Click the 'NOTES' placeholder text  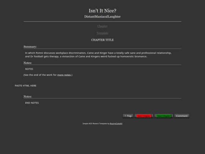click(x=29, y=69)
